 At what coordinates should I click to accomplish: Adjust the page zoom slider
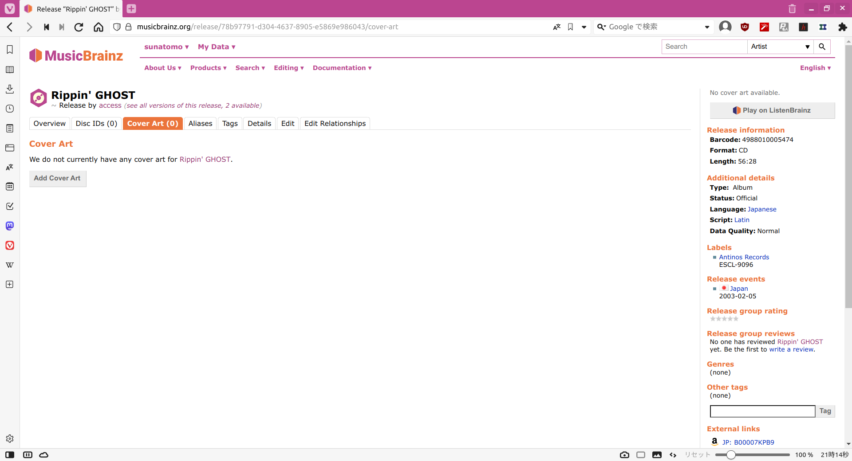coord(753,455)
